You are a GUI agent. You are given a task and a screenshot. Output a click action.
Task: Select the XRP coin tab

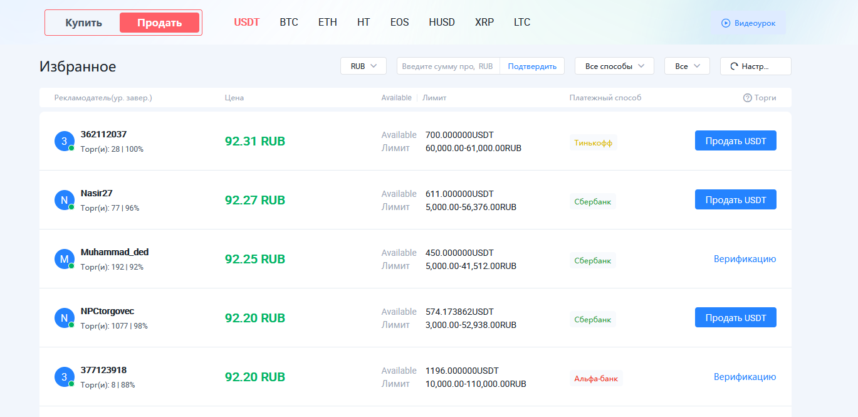click(484, 22)
